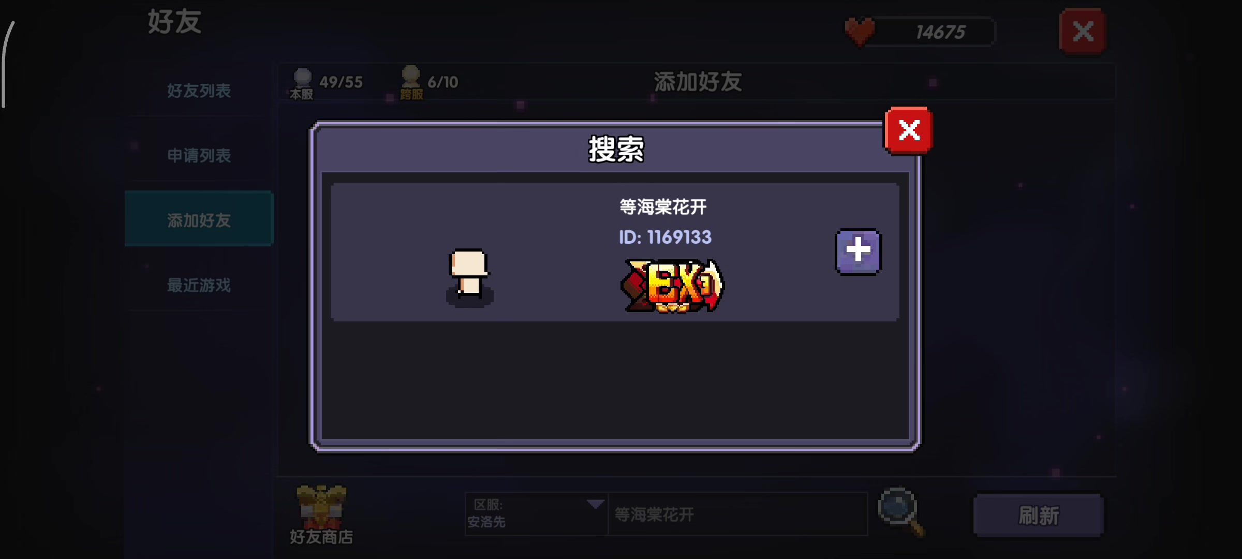This screenshot has height=559, width=1242.
Task: Click the EX rank badge
Action: coord(672,286)
